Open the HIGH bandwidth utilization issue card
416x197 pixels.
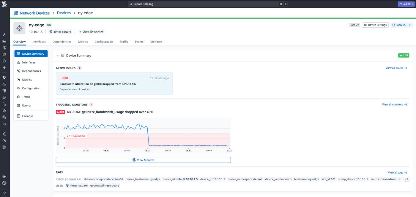click(x=114, y=83)
